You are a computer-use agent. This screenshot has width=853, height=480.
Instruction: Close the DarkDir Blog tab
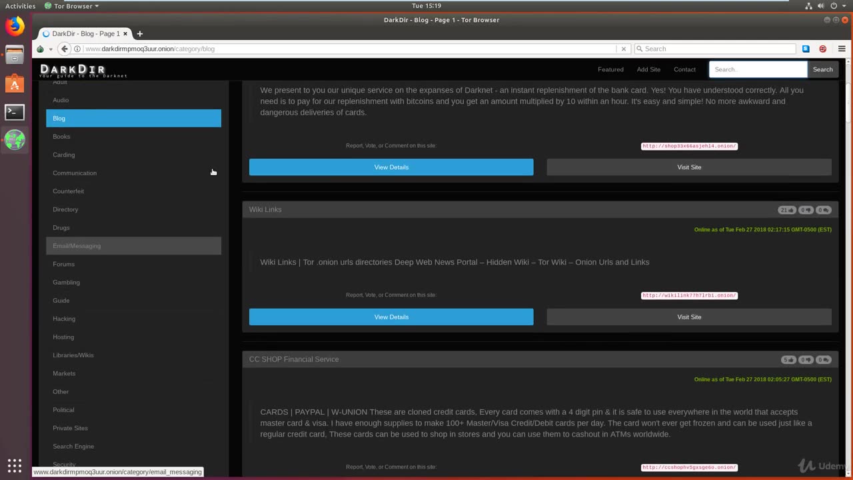tap(125, 33)
